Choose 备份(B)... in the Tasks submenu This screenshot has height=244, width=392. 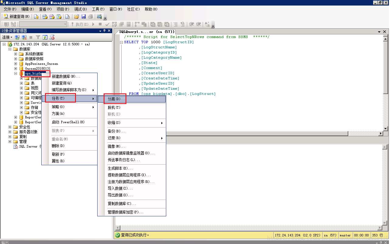[x=132, y=131]
